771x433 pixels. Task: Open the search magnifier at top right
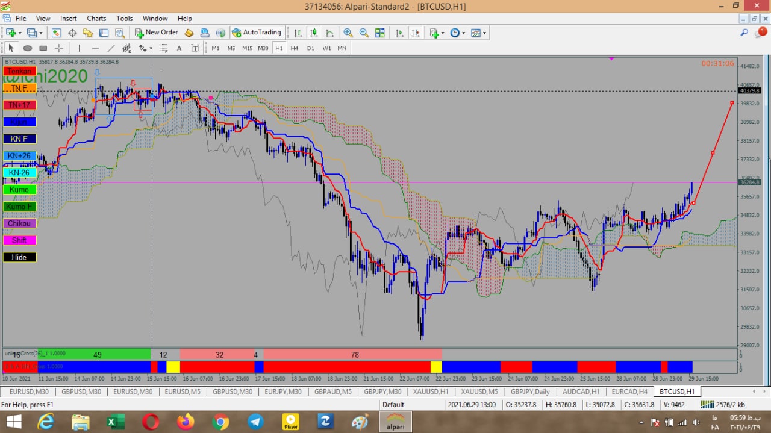pyautogui.click(x=744, y=33)
